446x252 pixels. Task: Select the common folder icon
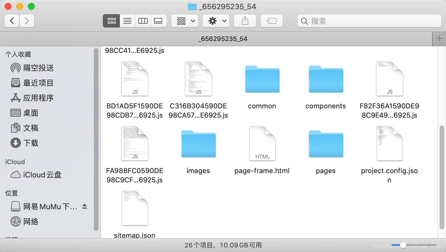(x=262, y=79)
